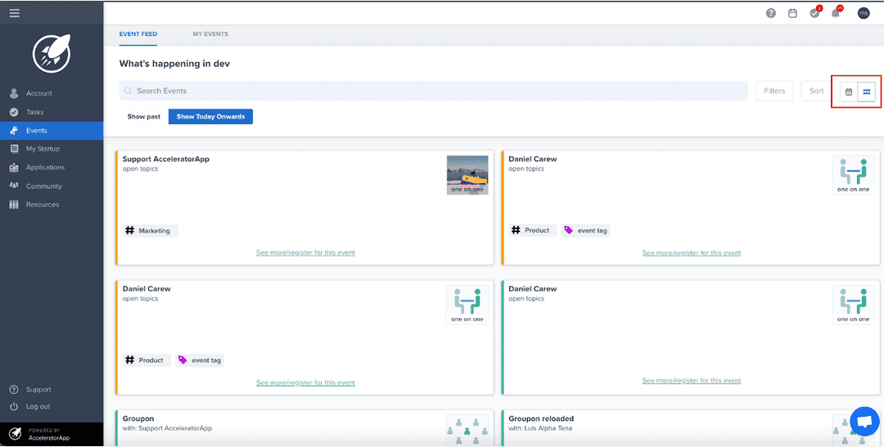884x447 pixels.
Task: Select Show past events
Action: (x=144, y=117)
